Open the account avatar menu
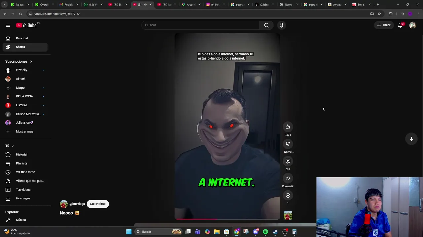423x237 pixels. (412, 25)
